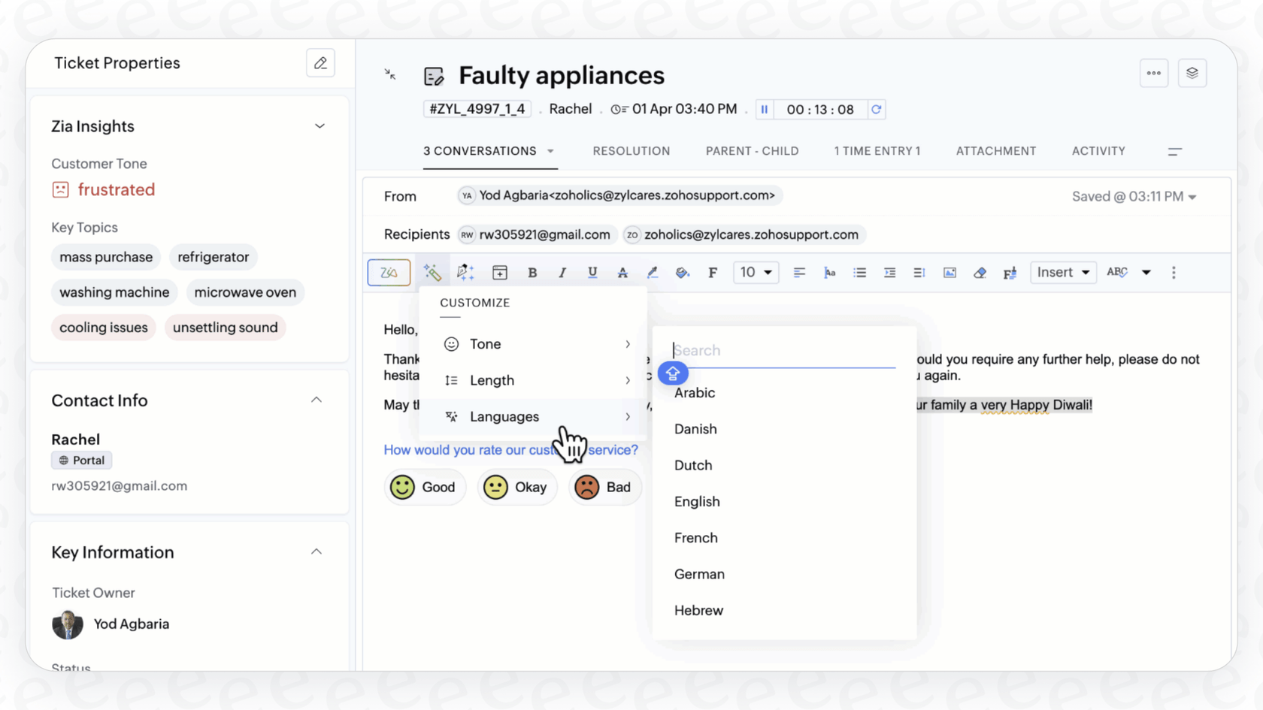Viewport: 1263px width, 710px height.
Task: Open the insert image tool
Action: [x=950, y=272]
